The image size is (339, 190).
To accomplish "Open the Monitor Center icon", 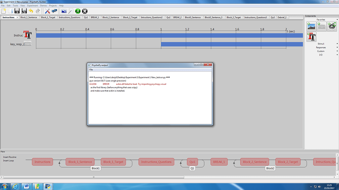I will click(x=54, y=11).
